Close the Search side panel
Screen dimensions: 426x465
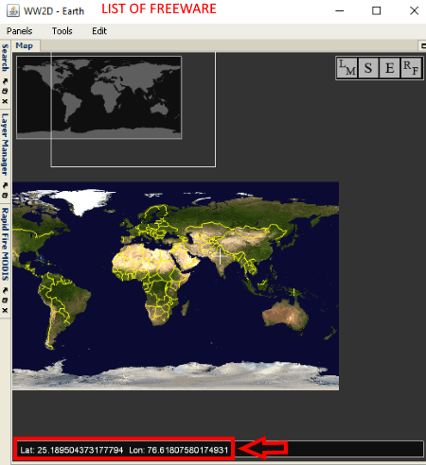5,101
